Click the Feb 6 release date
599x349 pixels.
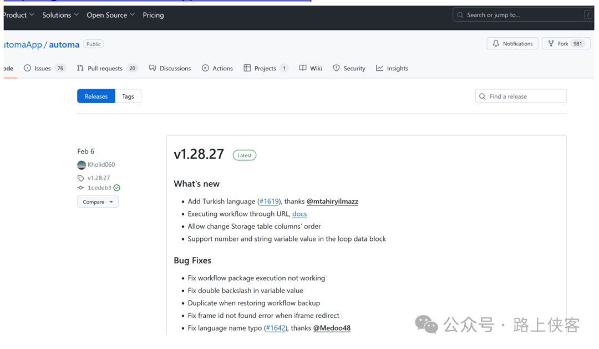tap(85, 151)
